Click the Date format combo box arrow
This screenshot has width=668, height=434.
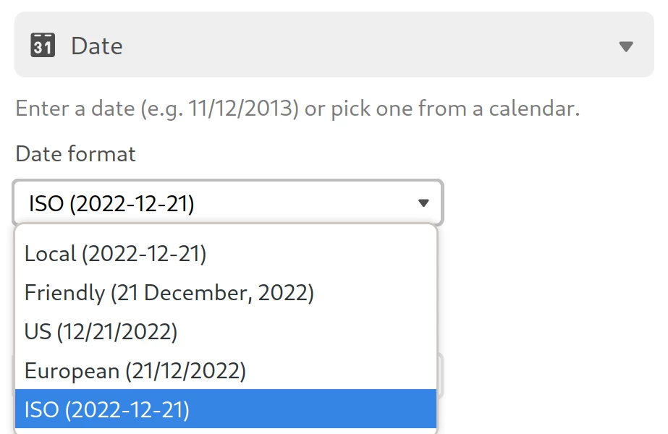pos(423,203)
